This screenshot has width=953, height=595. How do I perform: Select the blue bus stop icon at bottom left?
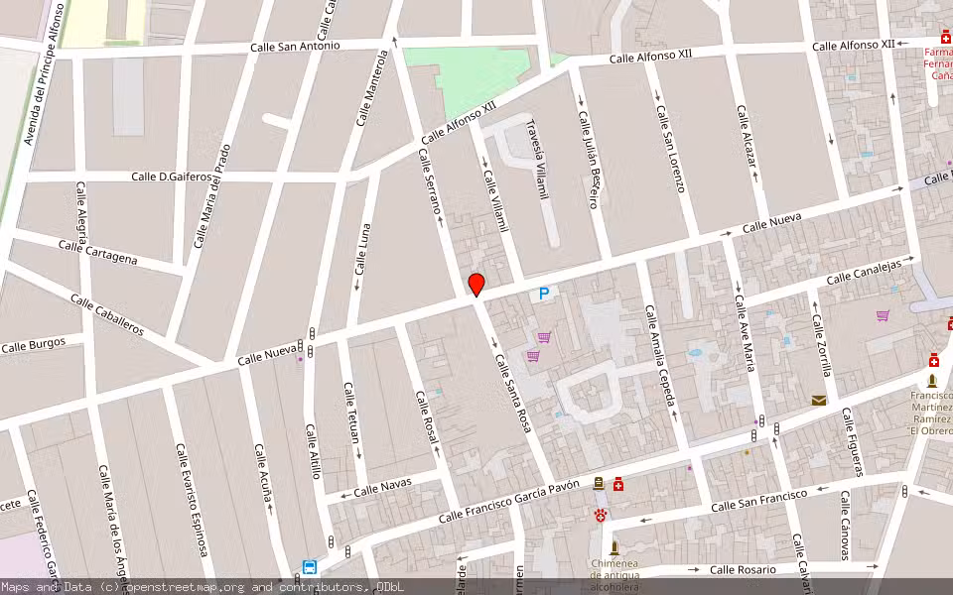(x=310, y=567)
